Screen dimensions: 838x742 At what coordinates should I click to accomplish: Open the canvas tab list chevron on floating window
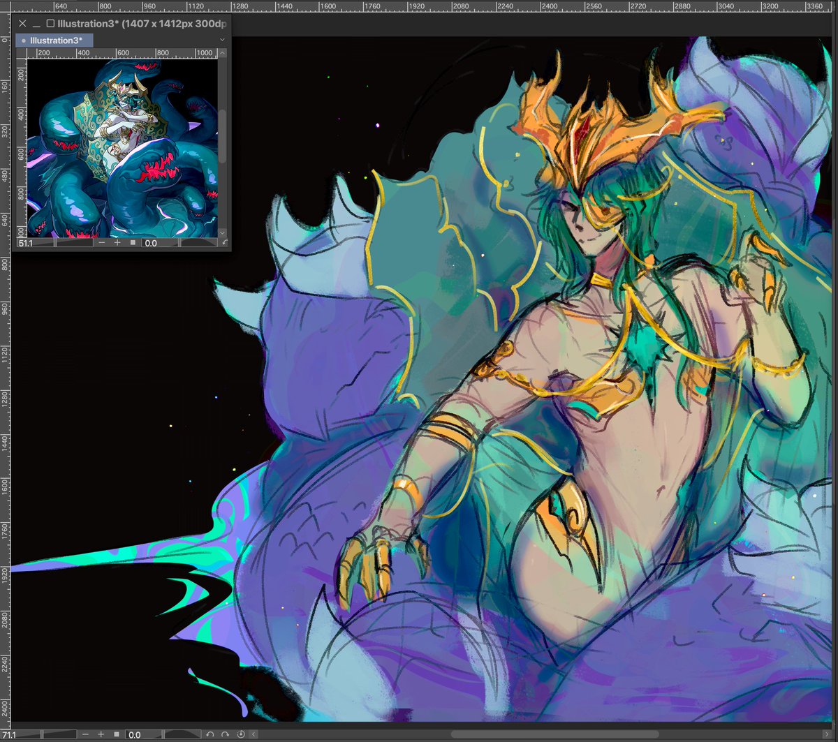(x=222, y=40)
